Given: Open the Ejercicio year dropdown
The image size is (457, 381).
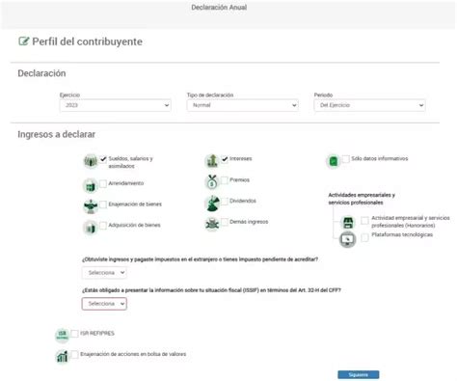Looking at the screenshot, I should pos(115,105).
